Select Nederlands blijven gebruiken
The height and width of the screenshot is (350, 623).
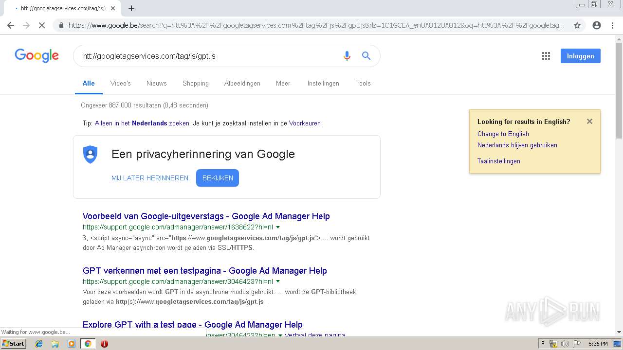(517, 145)
